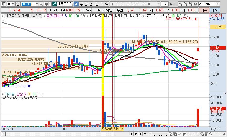Expand the custom interval dropdown after 120
The width and height of the screenshot is (227, 137).
tap(159, 4)
